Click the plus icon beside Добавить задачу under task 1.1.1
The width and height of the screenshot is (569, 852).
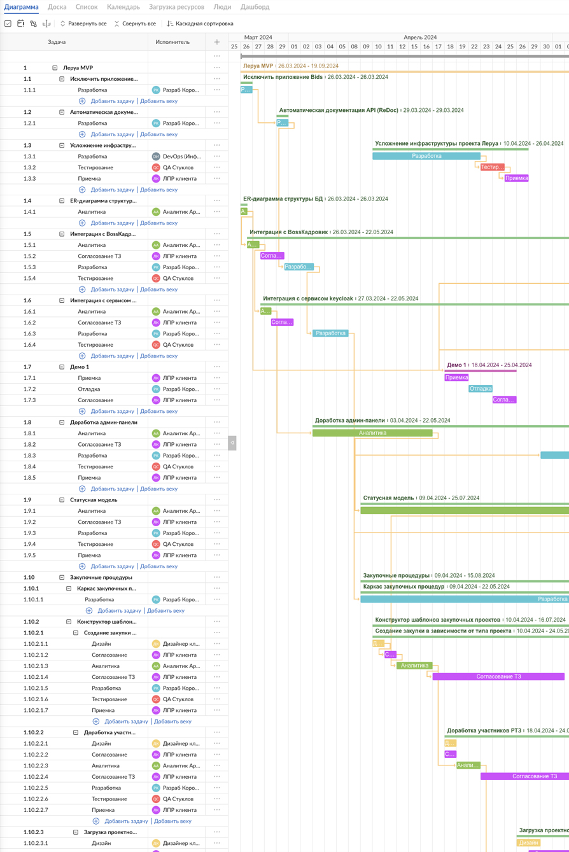coord(82,101)
